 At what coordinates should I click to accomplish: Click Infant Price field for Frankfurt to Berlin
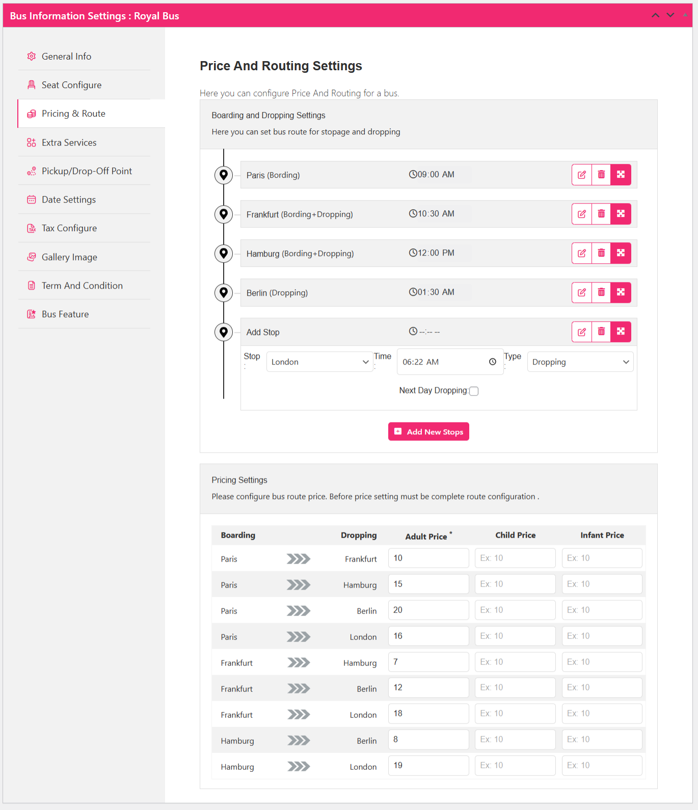point(601,687)
